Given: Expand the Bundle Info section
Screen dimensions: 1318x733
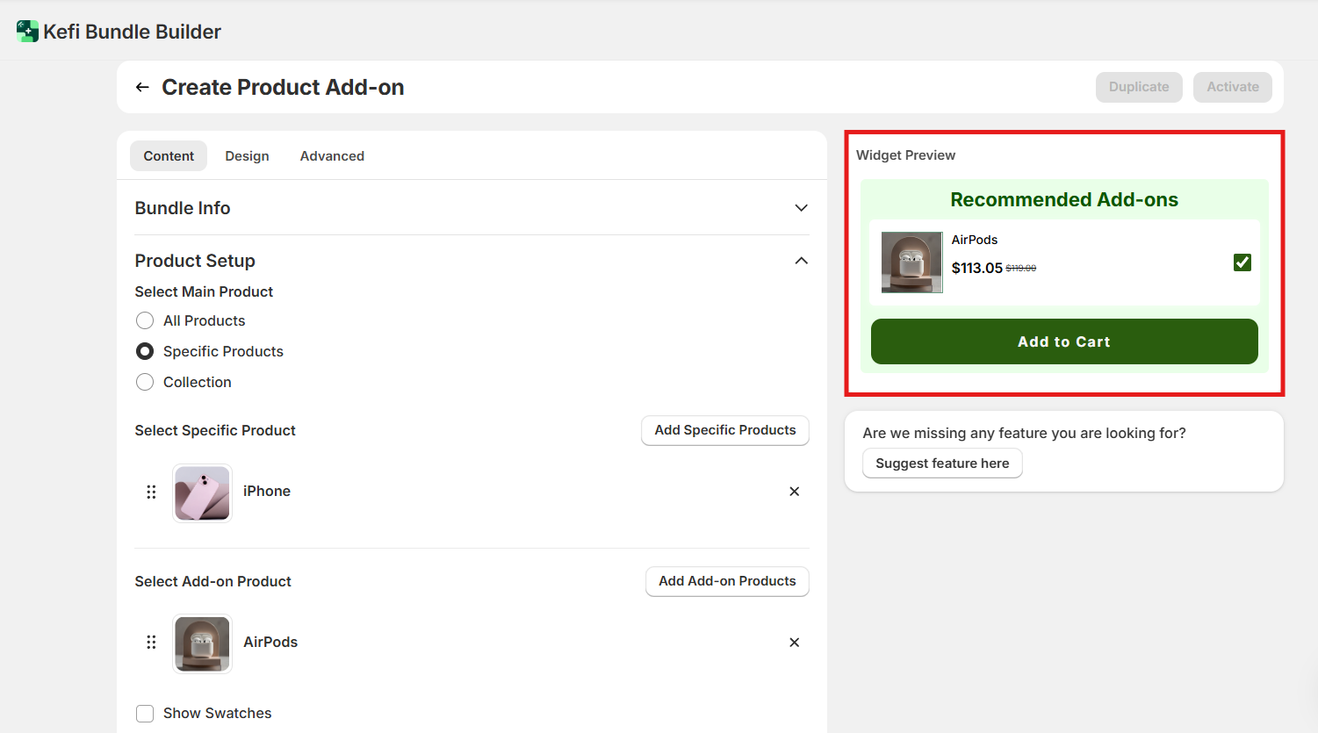Looking at the screenshot, I should (x=801, y=208).
